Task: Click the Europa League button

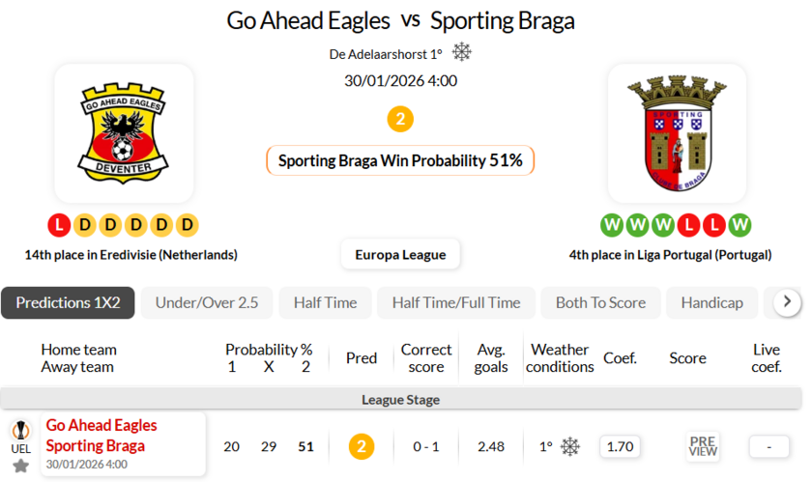Action: point(400,254)
